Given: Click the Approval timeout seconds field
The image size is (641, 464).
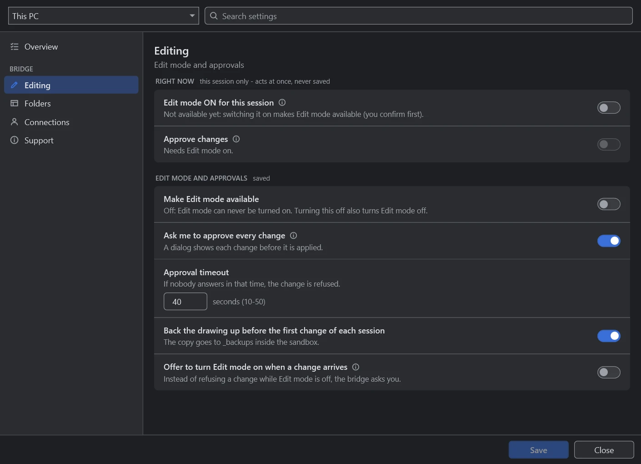Looking at the screenshot, I should point(185,302).
